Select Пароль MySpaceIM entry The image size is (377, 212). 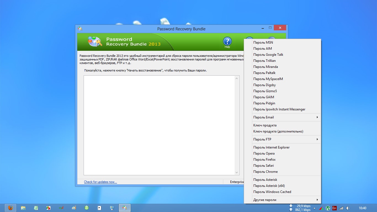coord(283,79)
